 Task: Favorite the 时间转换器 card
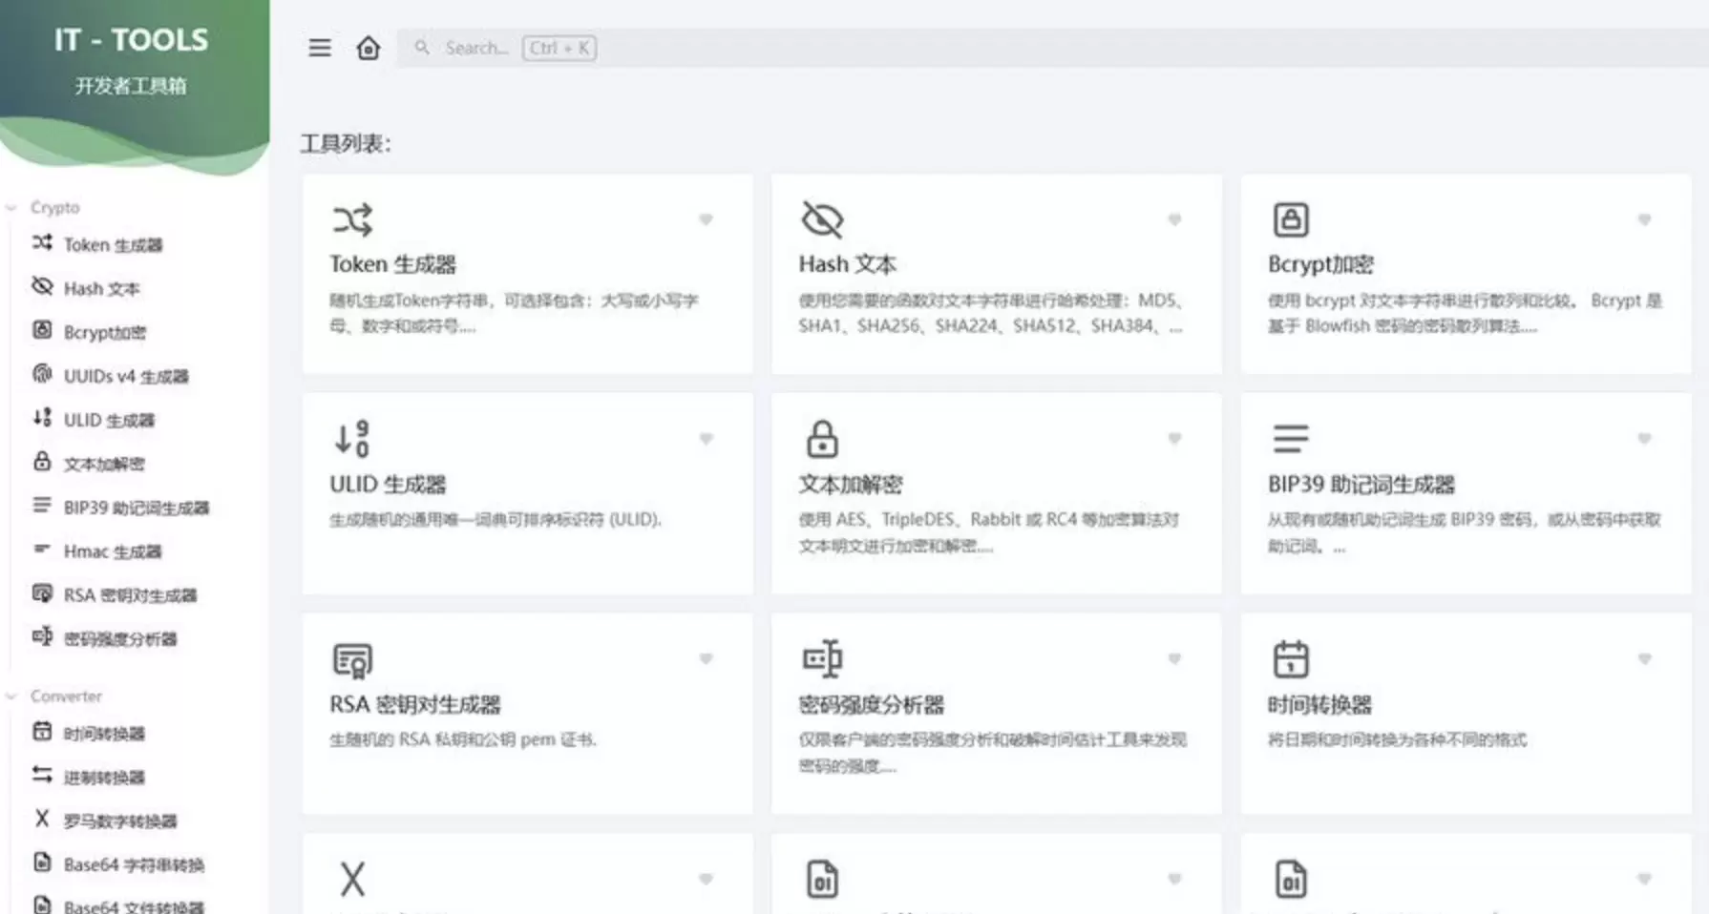point(1644,659)
